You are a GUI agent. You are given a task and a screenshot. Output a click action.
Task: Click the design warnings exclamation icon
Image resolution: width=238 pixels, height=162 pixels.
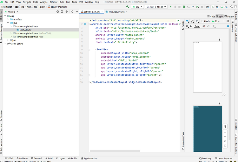tap(228, 21)
